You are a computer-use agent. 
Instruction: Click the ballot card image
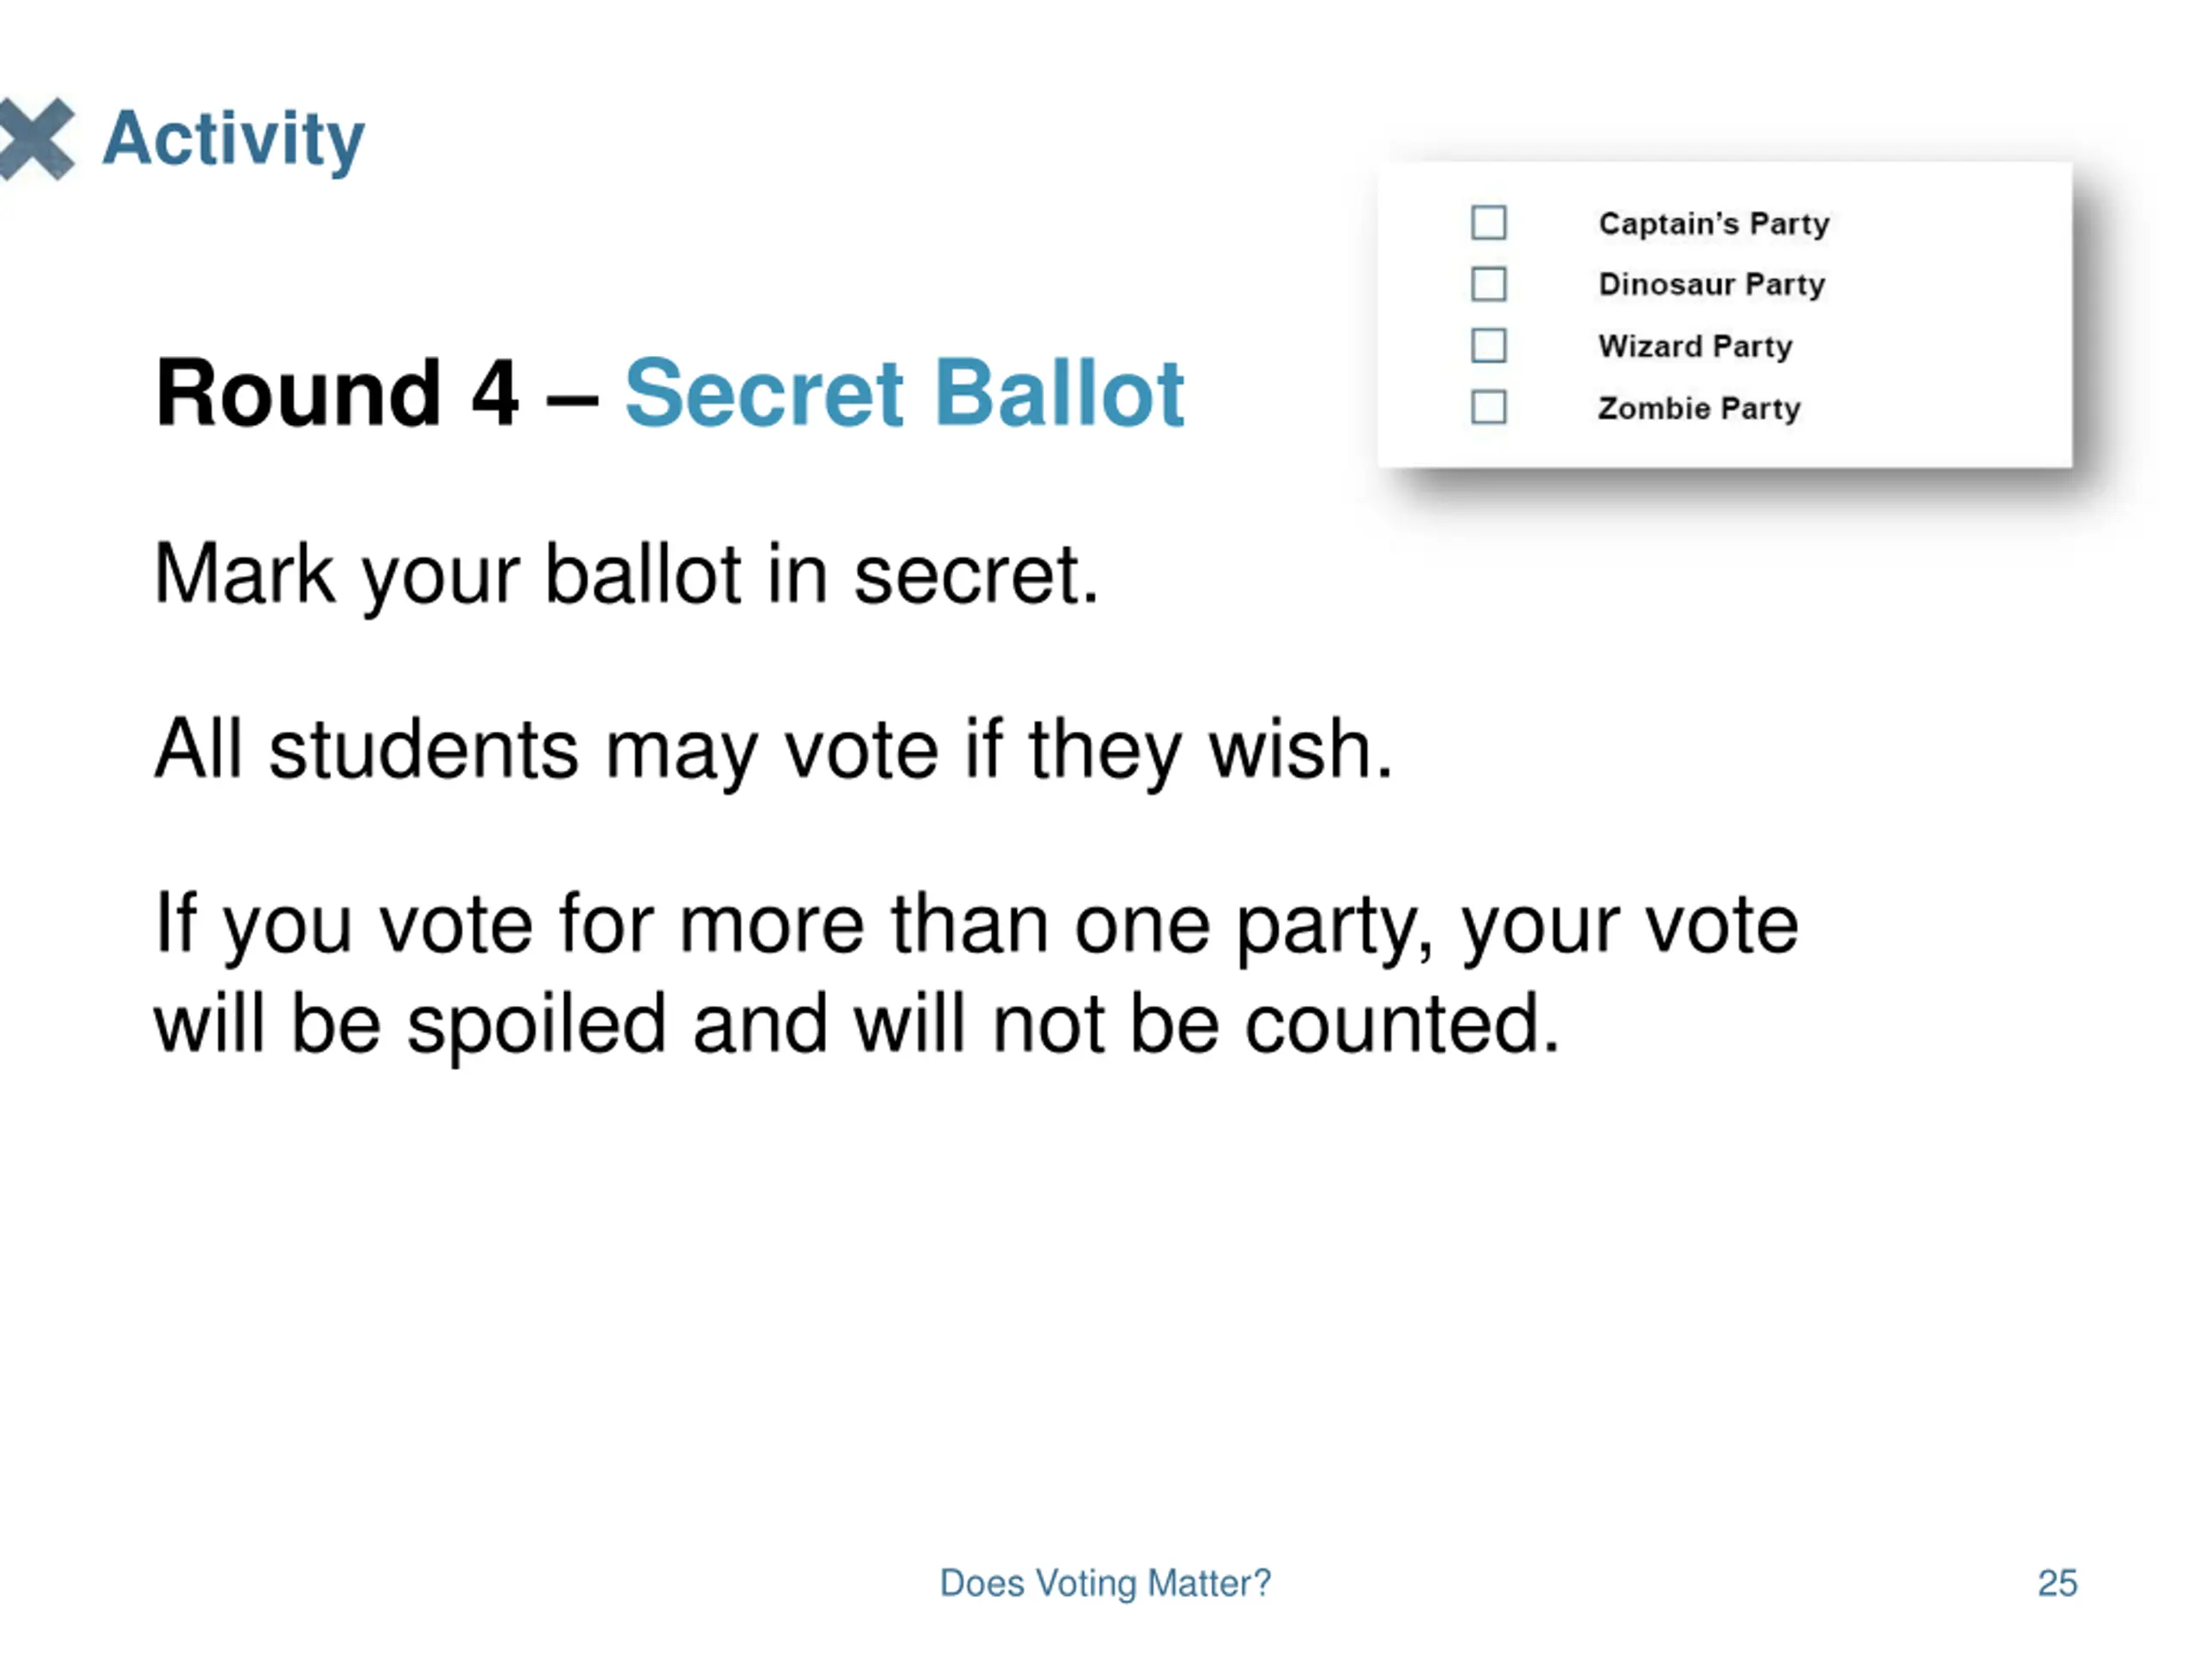pos(1725,315)
